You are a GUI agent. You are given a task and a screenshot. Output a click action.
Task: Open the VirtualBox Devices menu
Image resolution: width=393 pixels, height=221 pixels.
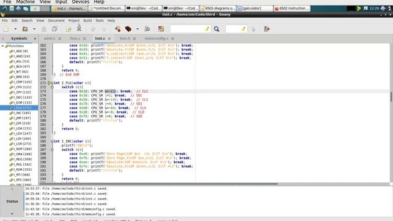click(80, 2)
